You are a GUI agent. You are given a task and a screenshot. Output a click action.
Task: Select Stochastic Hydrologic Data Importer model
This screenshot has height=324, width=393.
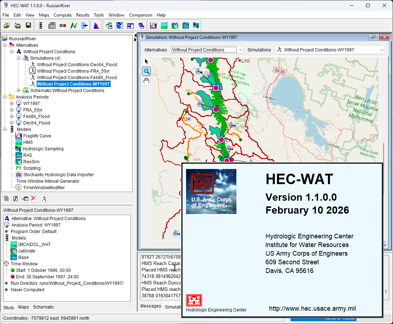point(59,175)
